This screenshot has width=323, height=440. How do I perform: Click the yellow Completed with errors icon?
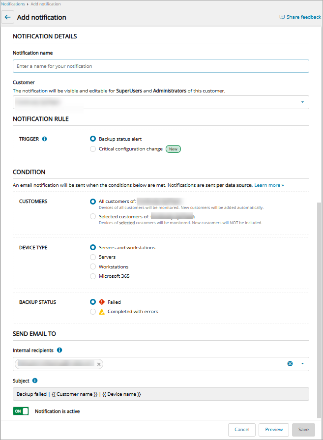click(102, 312)
